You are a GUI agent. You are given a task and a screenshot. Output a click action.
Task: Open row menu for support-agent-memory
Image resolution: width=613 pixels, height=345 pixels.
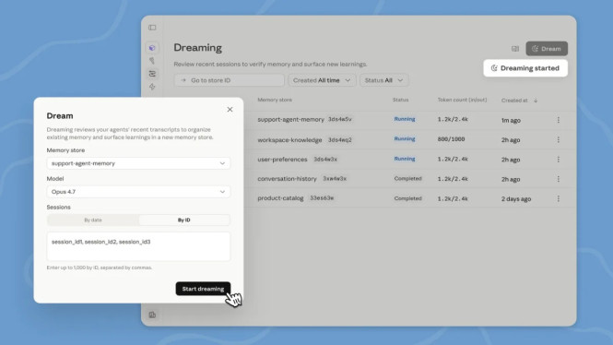pyautogui.click(x=559, y=120)
